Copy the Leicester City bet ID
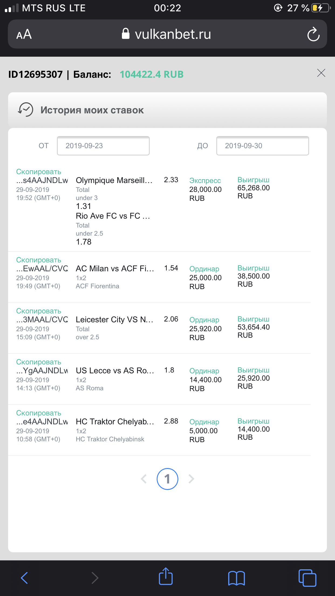Viewport: 335px width, 596px height. pos(39,311)
